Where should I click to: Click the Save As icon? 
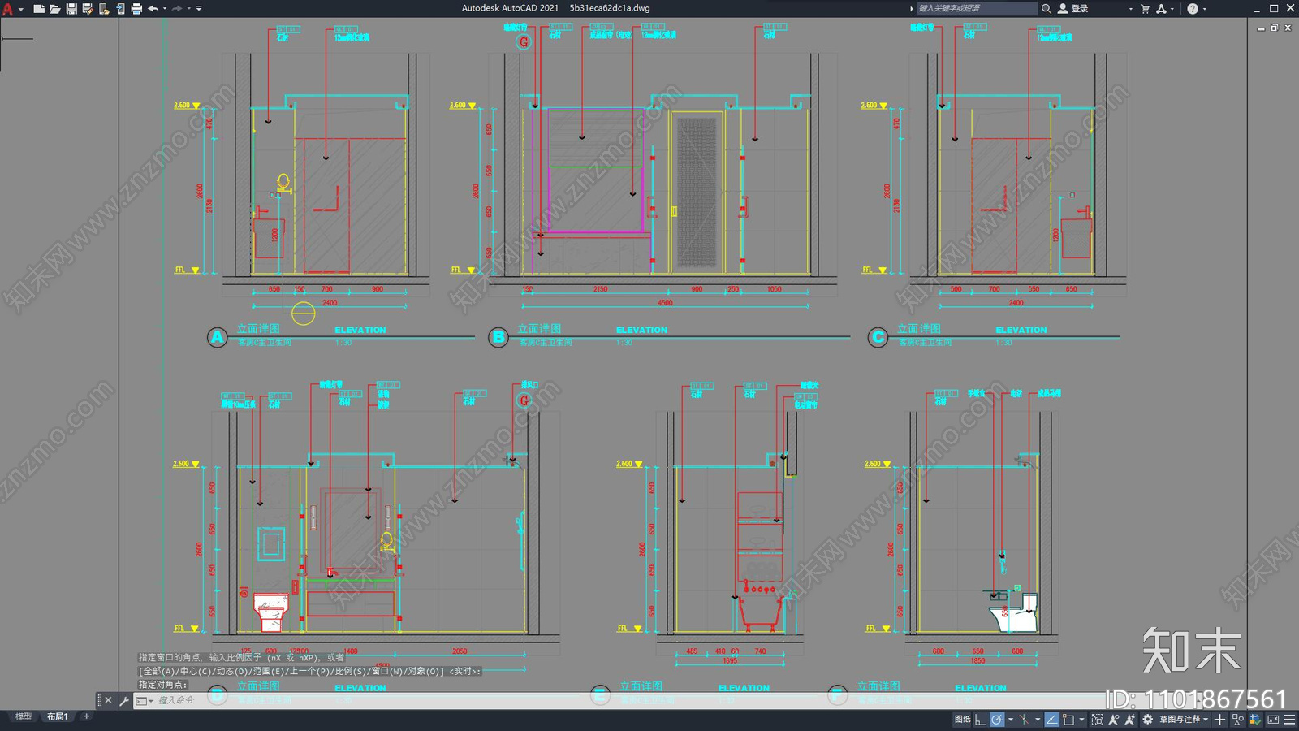pyautogui.click(x=88, y=9)
